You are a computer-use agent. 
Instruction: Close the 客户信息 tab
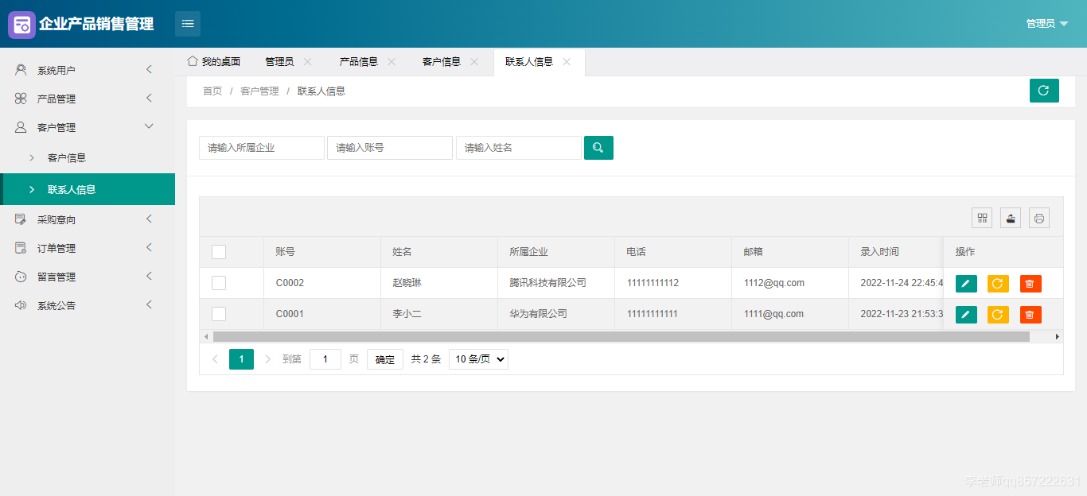pyautogui.click(x=474, y=62)
